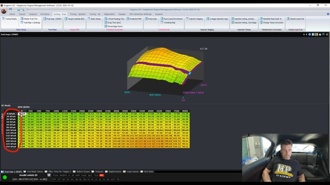The image size is (330, 185).
Task: Click the search magnifier icon in quick access toolbar
Action: (x=23, y=10)
